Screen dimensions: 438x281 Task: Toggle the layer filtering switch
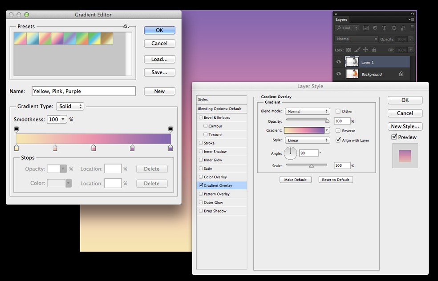pyautogui.click(x=412, y=28)
